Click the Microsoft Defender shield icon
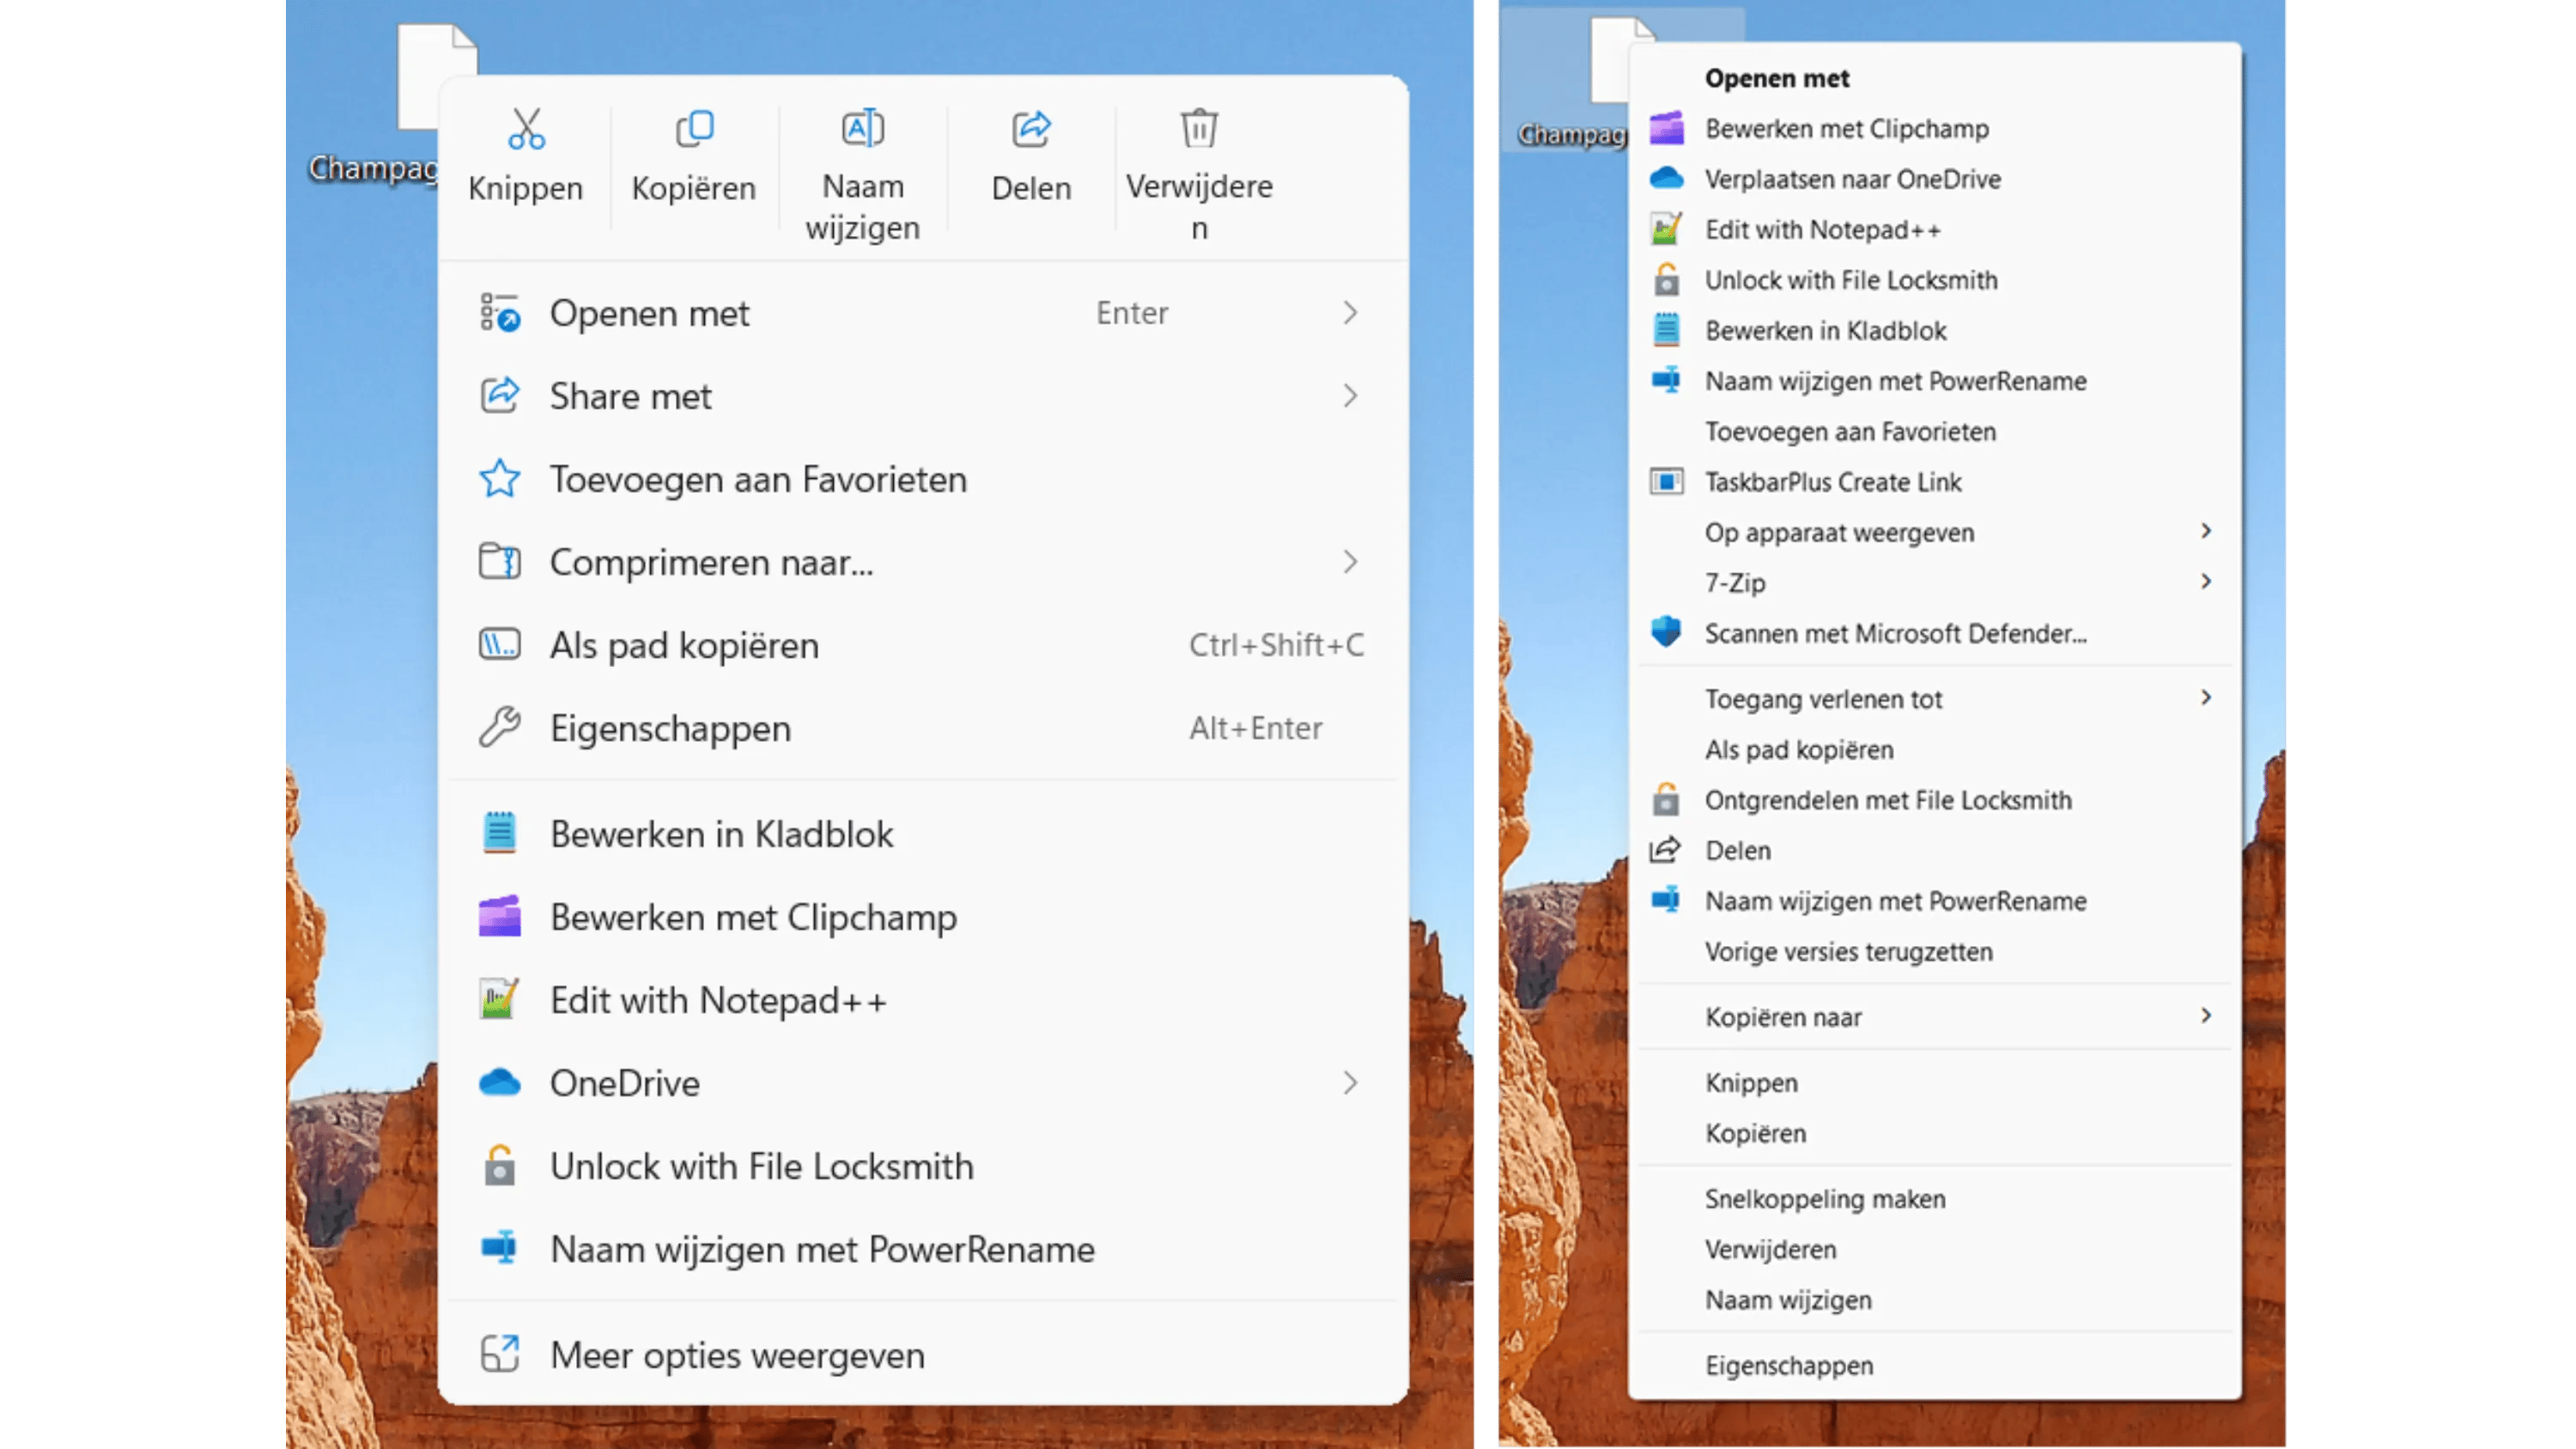Viewport: 2576px width, 1449px height. [1666, 633]
